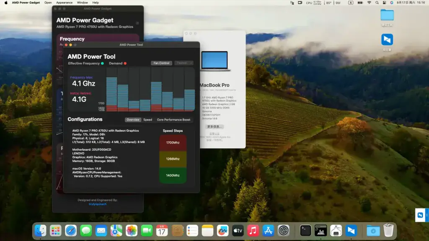Open Maps from the dock
Image resolution: width=429 pixels, height=241 pixels.
[x=116, y=231]
